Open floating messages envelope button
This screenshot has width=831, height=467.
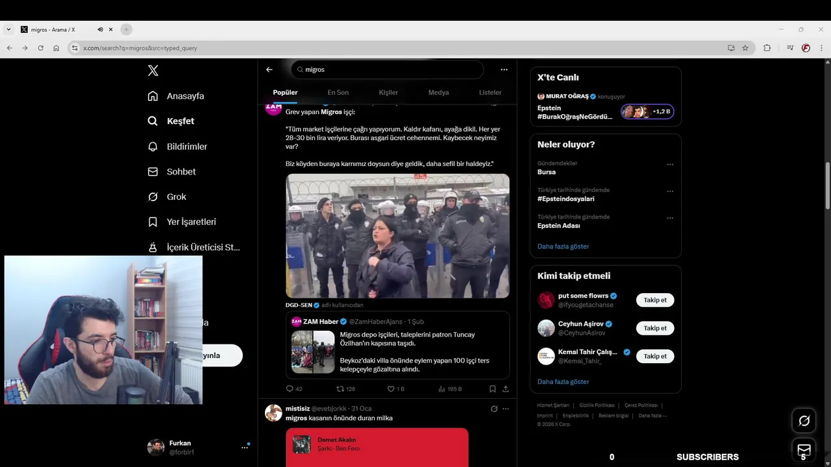click(804, 449)
